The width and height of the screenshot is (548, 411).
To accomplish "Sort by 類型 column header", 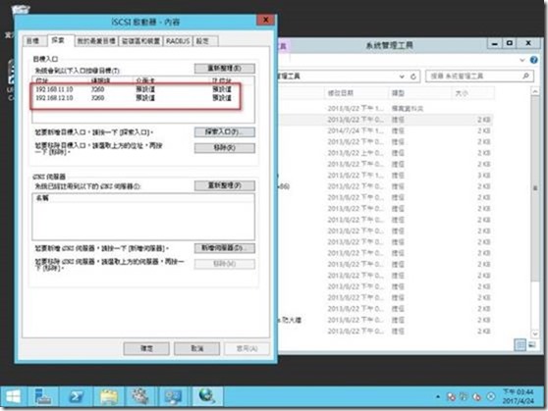I will tap(420, 93).
